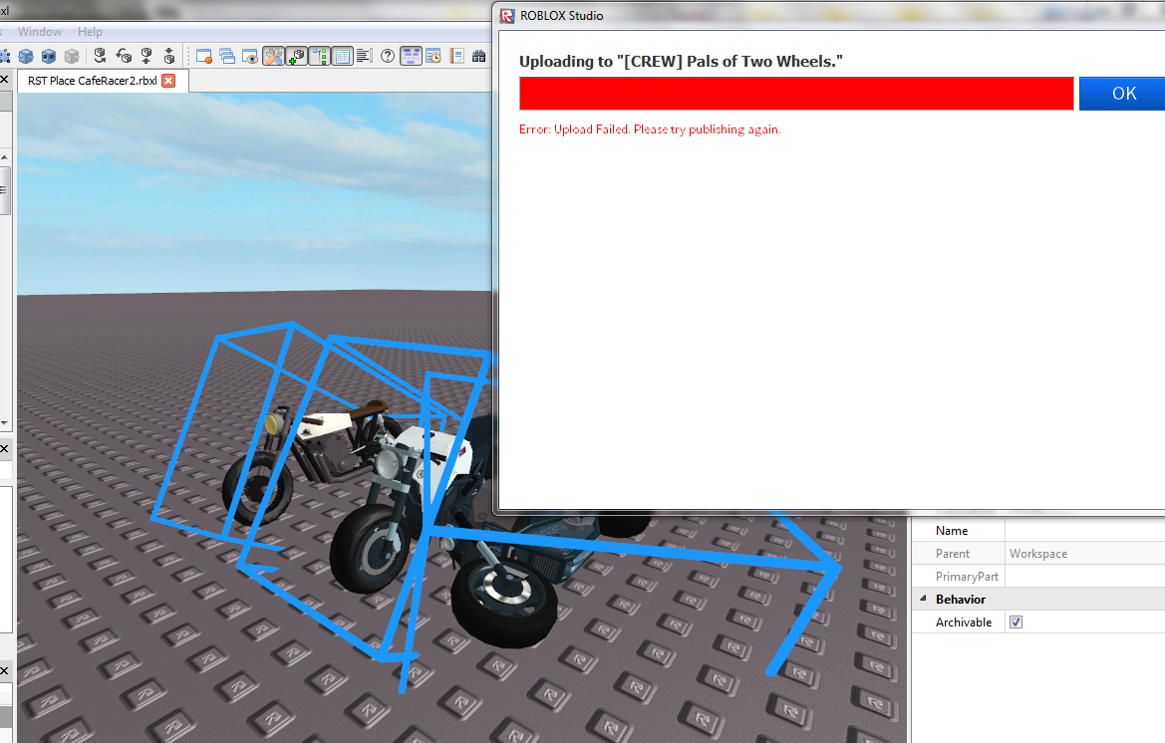Click the 'Upload Failed' error message

coord(650,129)
